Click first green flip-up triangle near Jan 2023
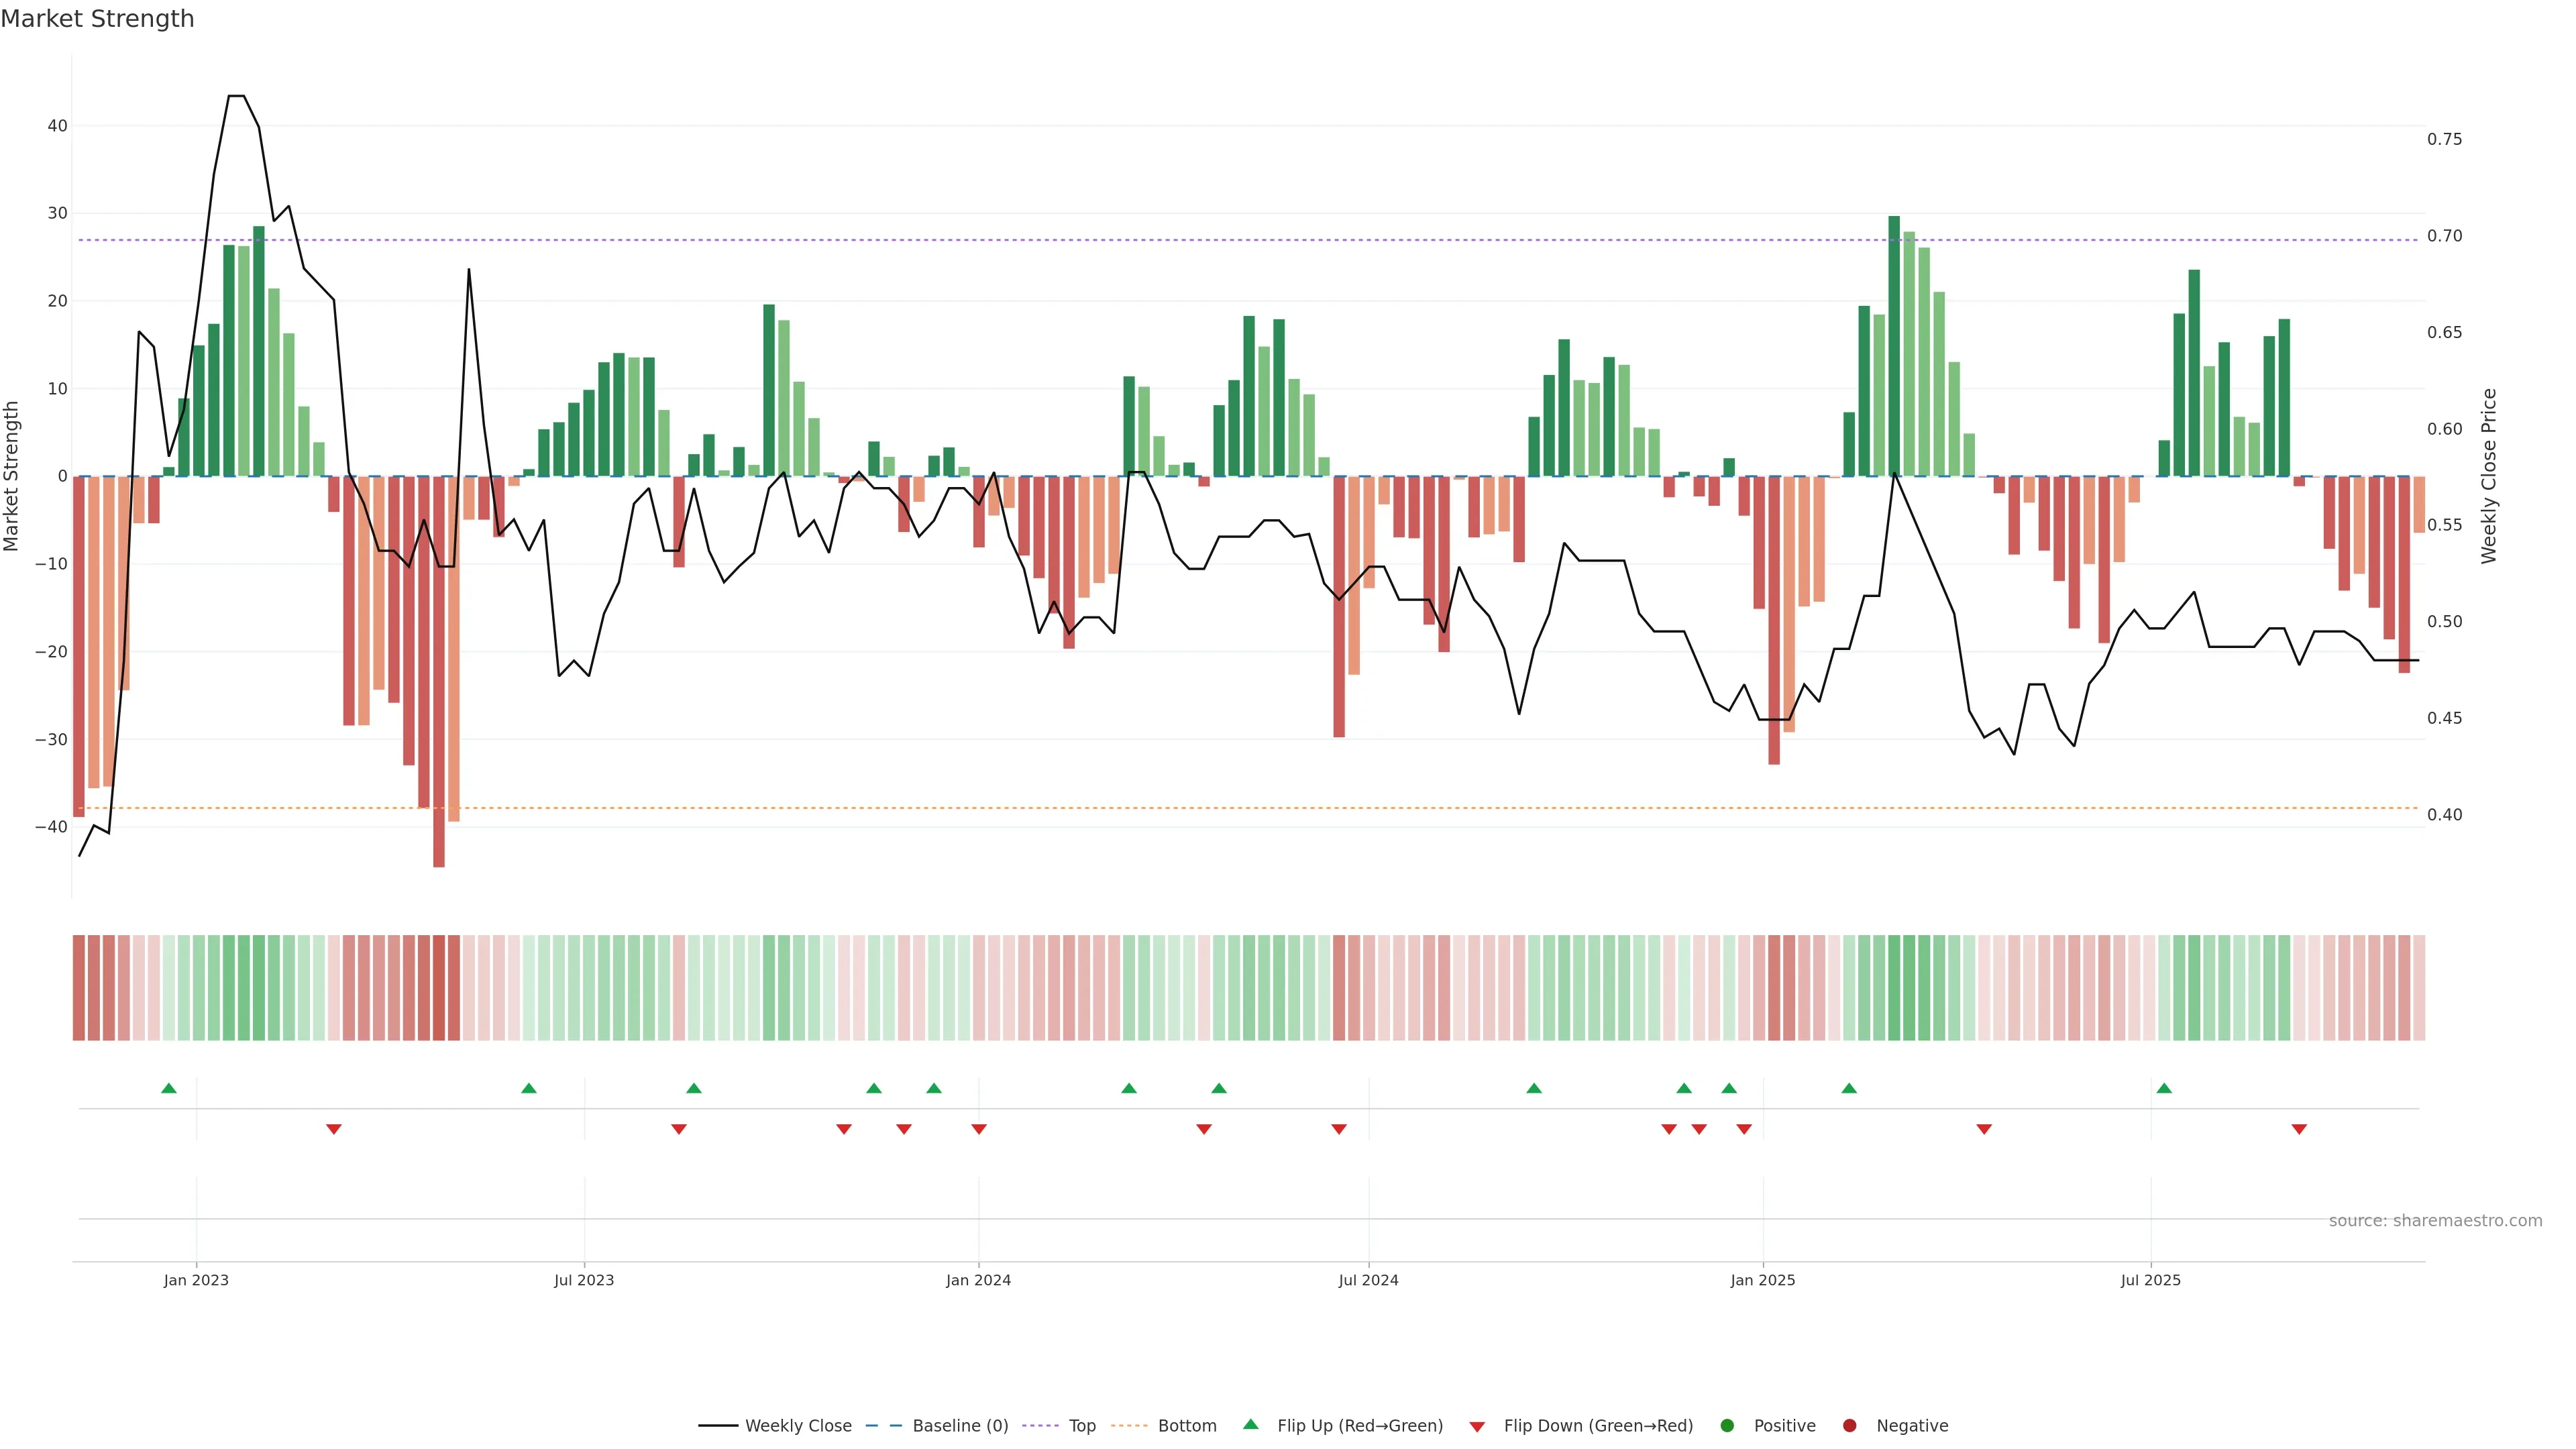The image size is (2576, 1449). [169, 1088]
